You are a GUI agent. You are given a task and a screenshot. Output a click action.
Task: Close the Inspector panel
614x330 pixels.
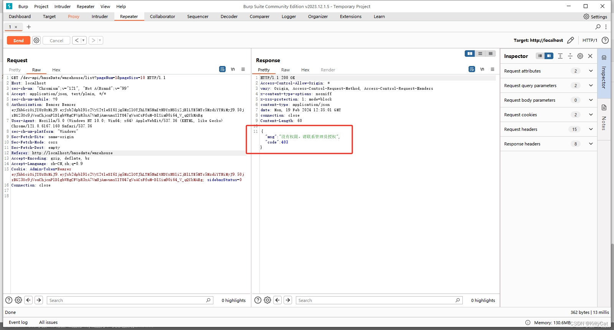click(x=590, y=56)
